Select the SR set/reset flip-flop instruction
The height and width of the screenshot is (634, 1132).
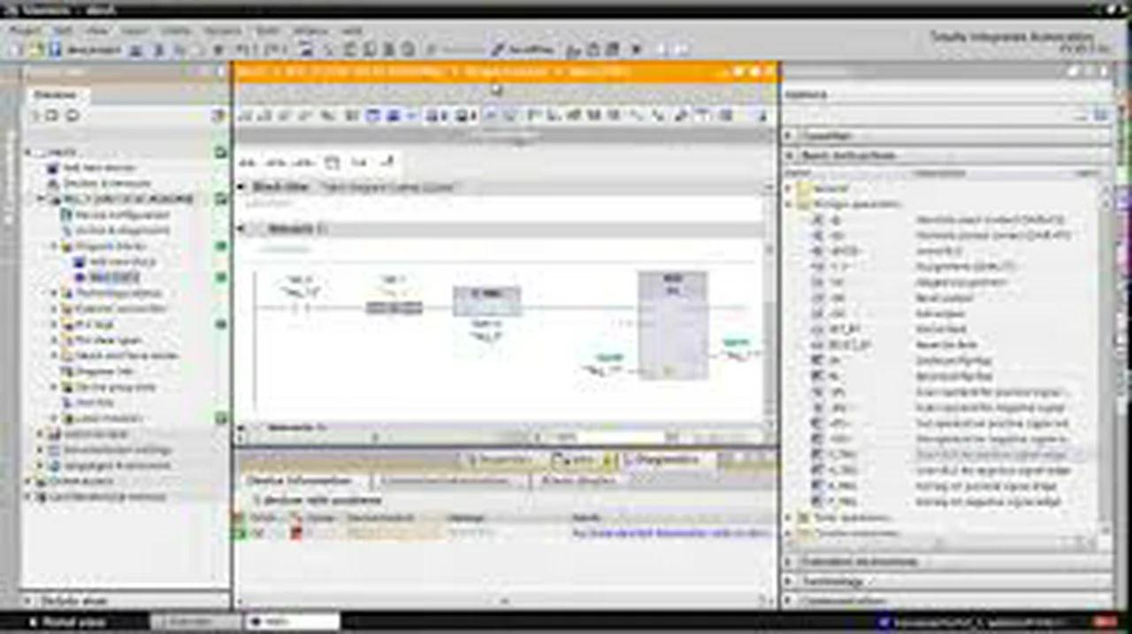pyautogui.click(x=827, y=361)
